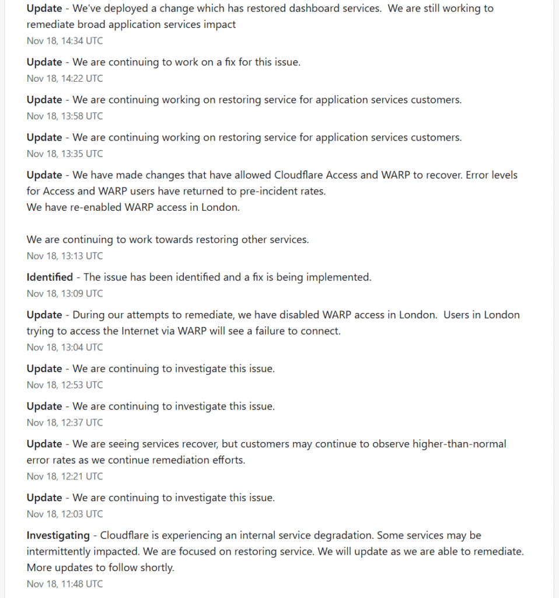Click the Nov 18, 11:48 UTC timestamp
This screenshot has height=598, width=559.
point(65,583)
